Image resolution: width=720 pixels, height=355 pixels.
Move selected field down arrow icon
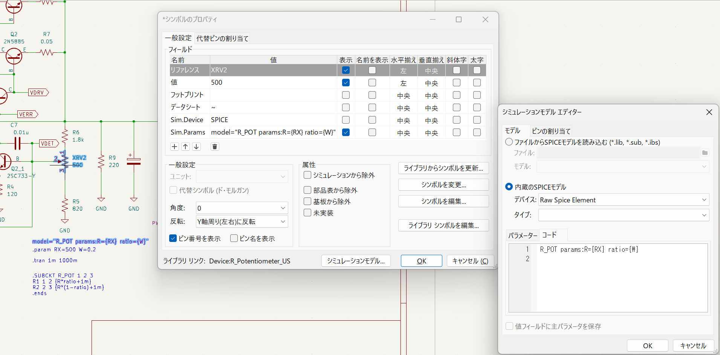pos(196,147)
